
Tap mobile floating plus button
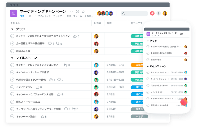point(184,102)
